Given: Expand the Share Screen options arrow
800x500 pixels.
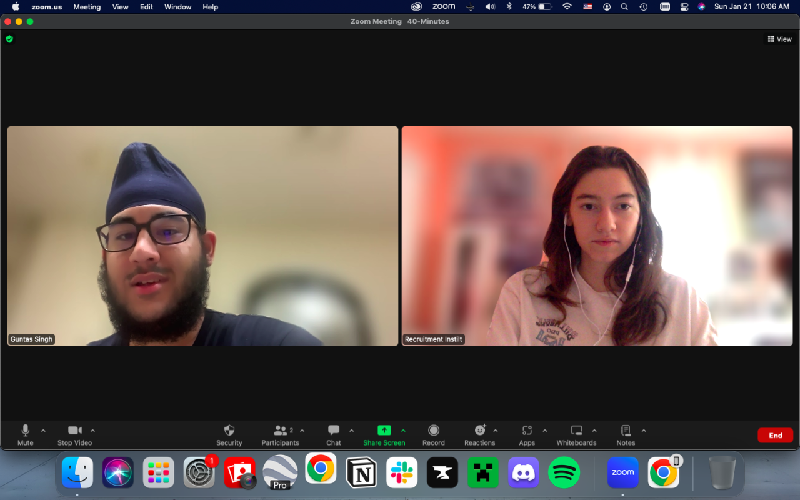Looking at the screenshot, I should [403, 431].
